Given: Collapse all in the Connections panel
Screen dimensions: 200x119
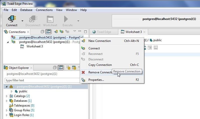Looking at the screenshot, I should click(x=42, y=32).
